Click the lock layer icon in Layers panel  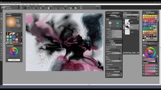coord(135,53)
